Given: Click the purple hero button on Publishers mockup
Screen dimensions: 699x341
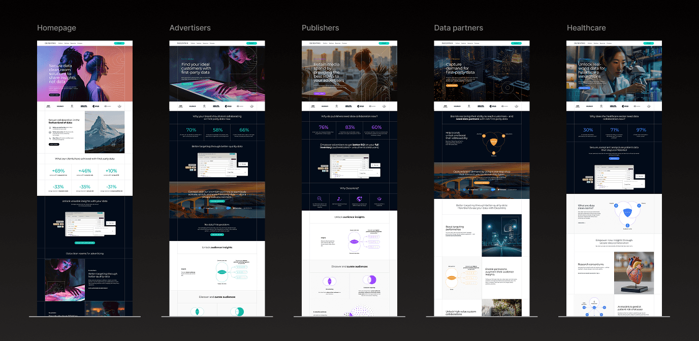Looking at the screenshot, I should (319, 93).
